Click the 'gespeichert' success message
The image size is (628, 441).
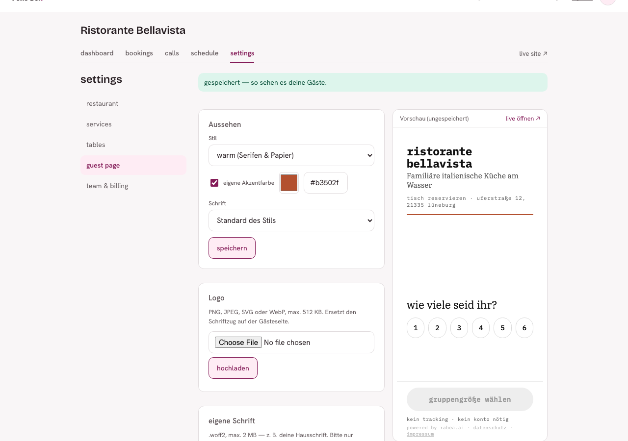(373, 82)
